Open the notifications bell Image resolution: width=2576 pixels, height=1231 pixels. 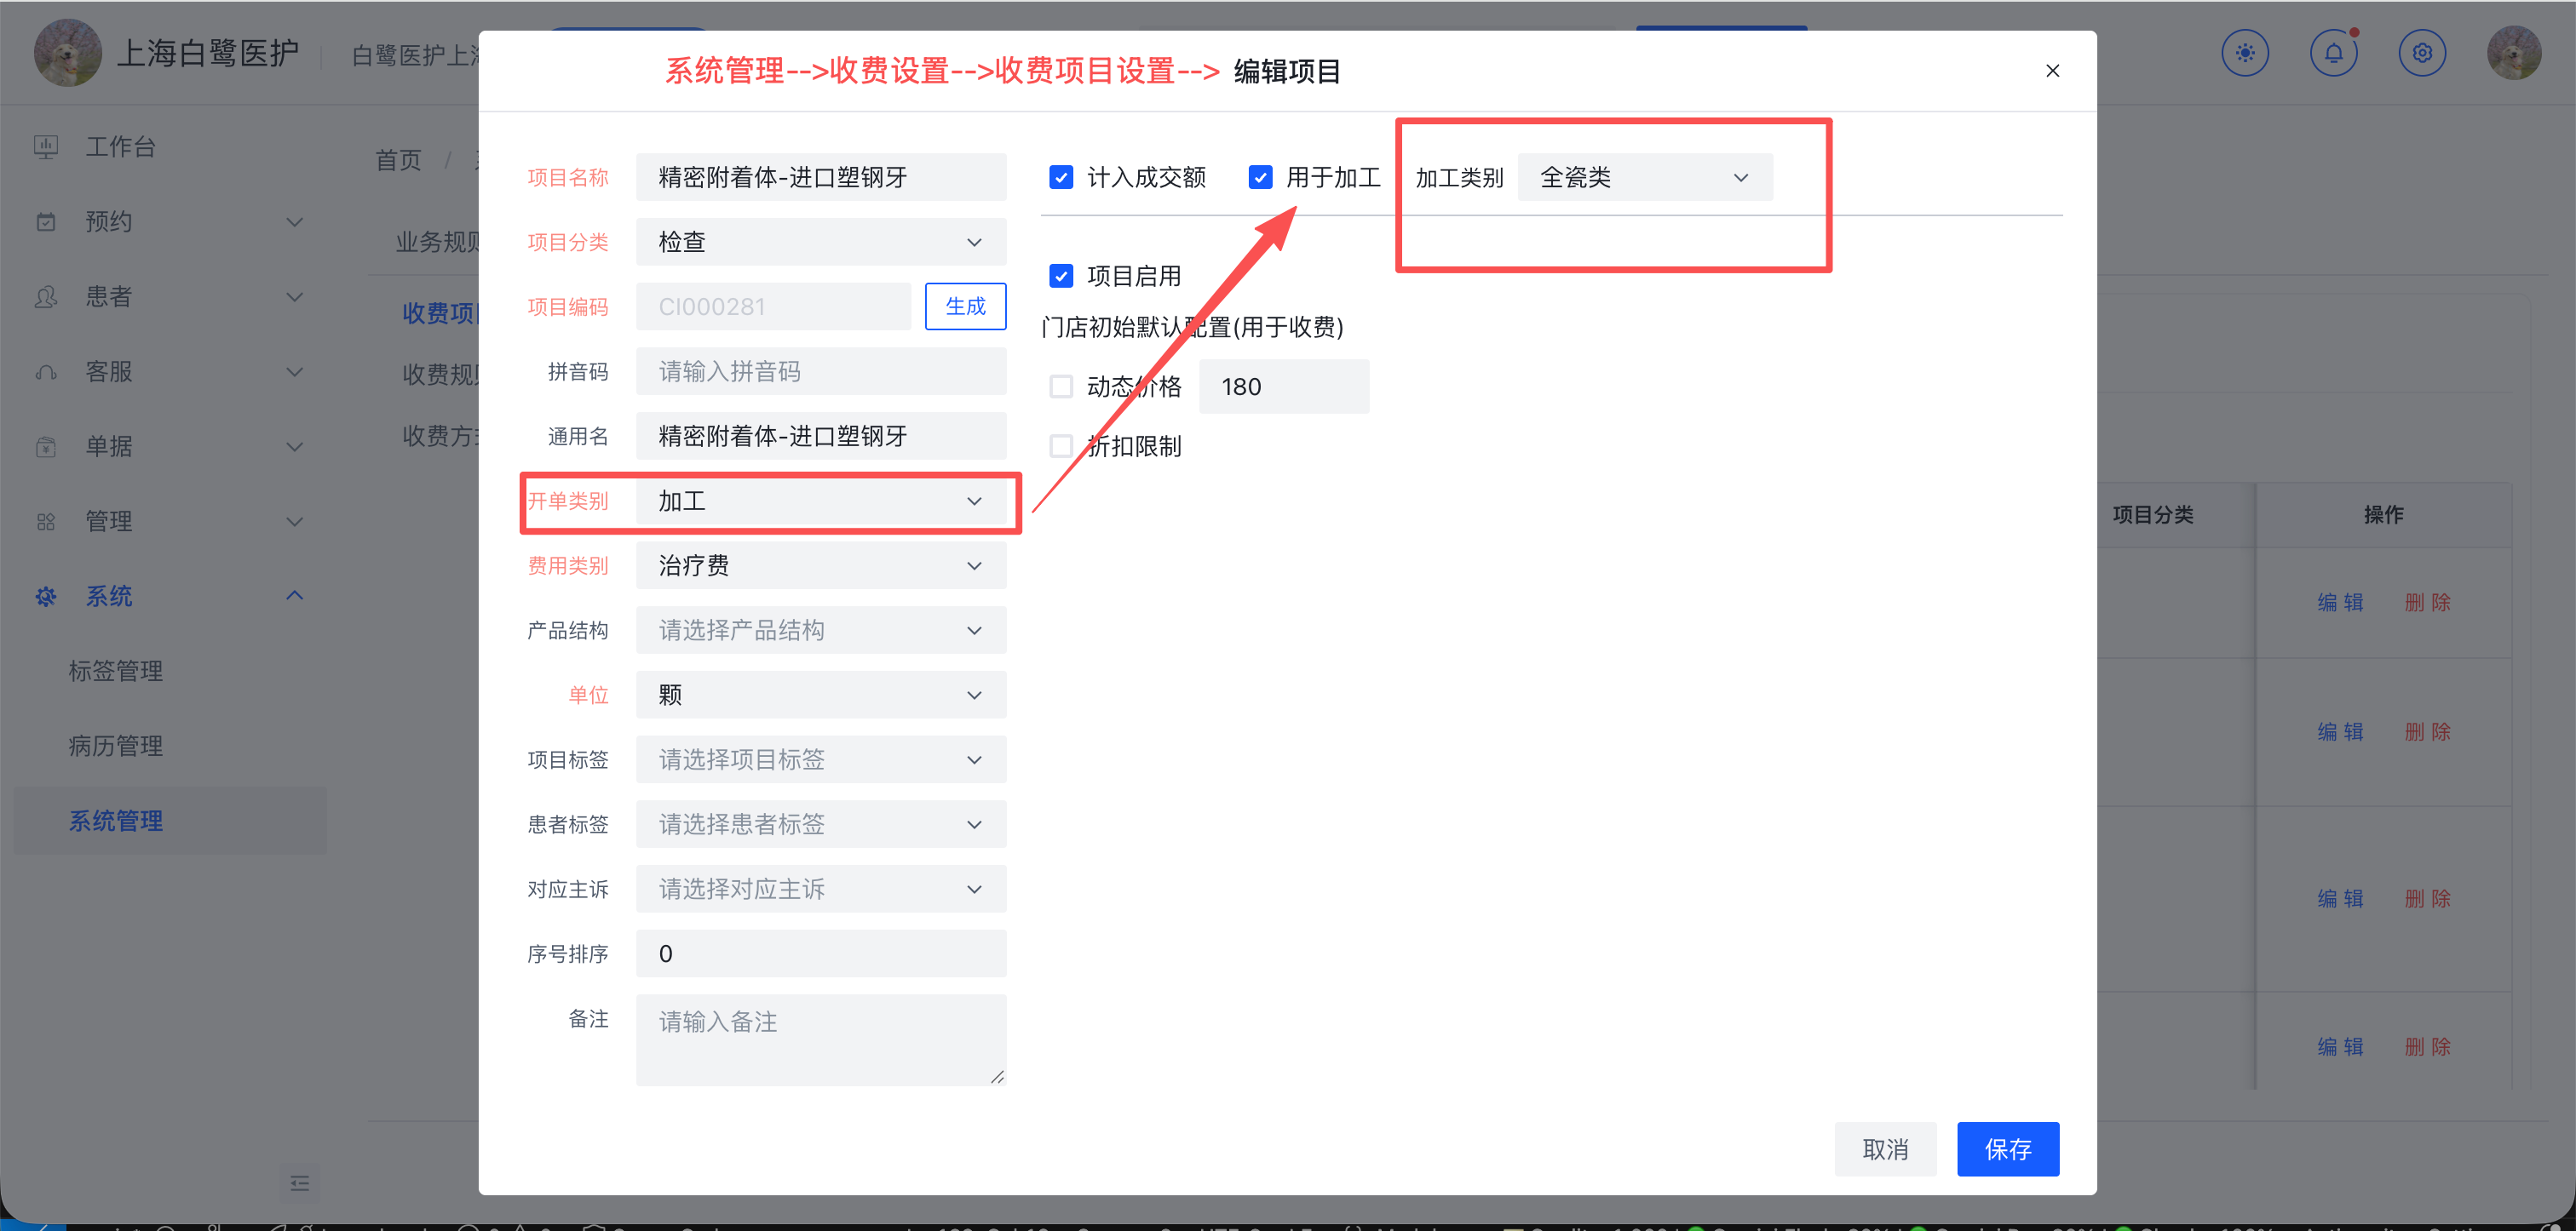[2333, 53]
